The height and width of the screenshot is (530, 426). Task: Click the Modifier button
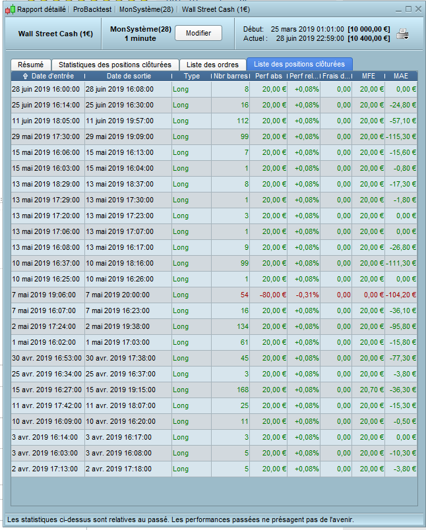[x=198, y=34]
